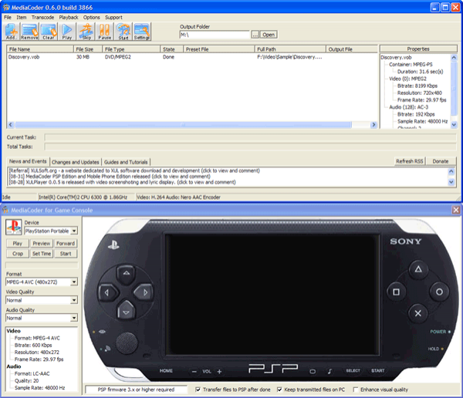Image resolution: width=463 pixels, height=398 pixels.
Task: Click the PSP cross button
Action: [x=417, y=313]
